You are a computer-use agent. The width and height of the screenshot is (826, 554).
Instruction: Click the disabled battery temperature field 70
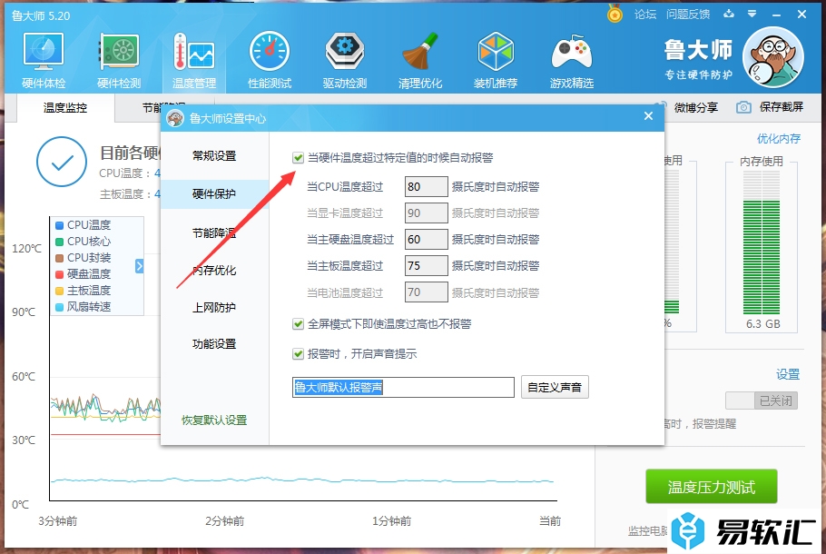click(x=427, y=292)
